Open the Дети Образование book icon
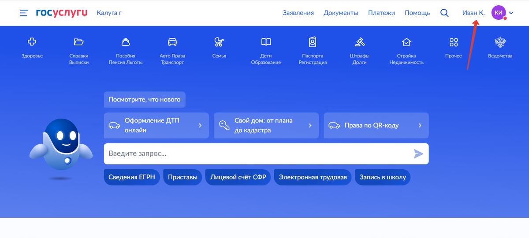The height and width of the screenshot is (238, 529). pos(266,42)
